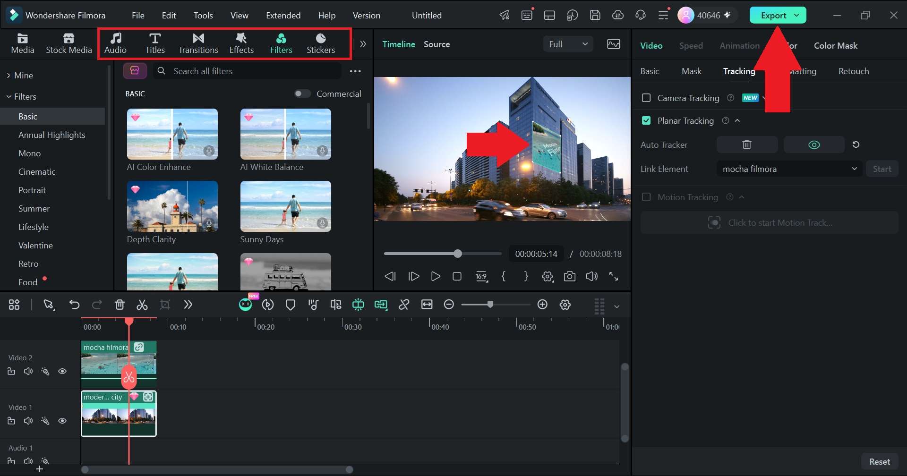Show more media tabs with double chevron

363,44
